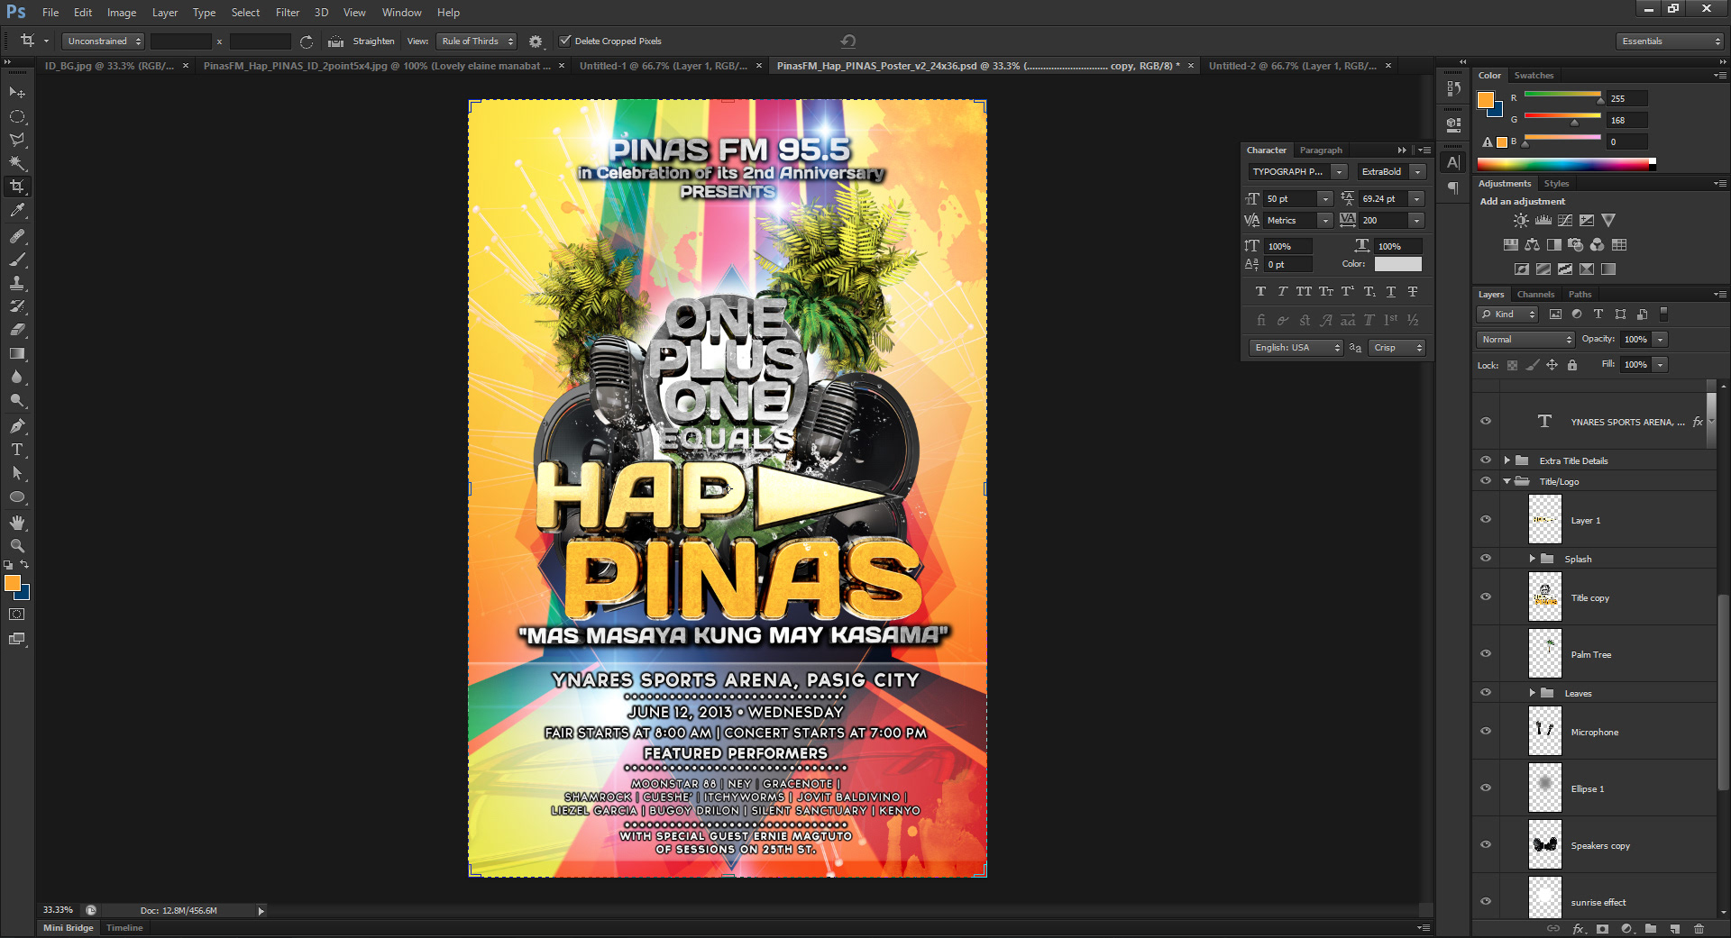
Task: Add a Brightness/Contrast adjustment
Action: click(x=1522, y=221)
